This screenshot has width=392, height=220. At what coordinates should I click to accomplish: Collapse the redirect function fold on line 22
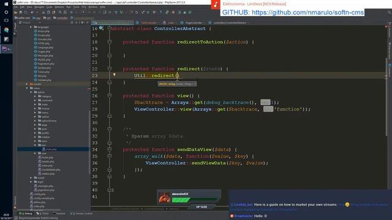point(109,69)
